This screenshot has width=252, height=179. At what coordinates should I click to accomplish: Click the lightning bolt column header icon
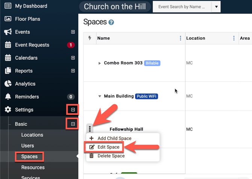[x=90, y=38]
